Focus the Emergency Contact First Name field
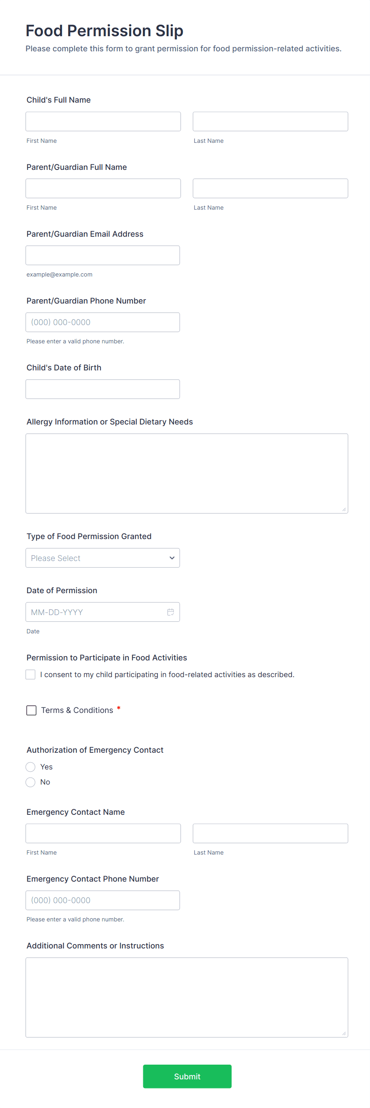The height and width of the screenshot is (1108, 370). pyautogui.click(x=103, y=833)
